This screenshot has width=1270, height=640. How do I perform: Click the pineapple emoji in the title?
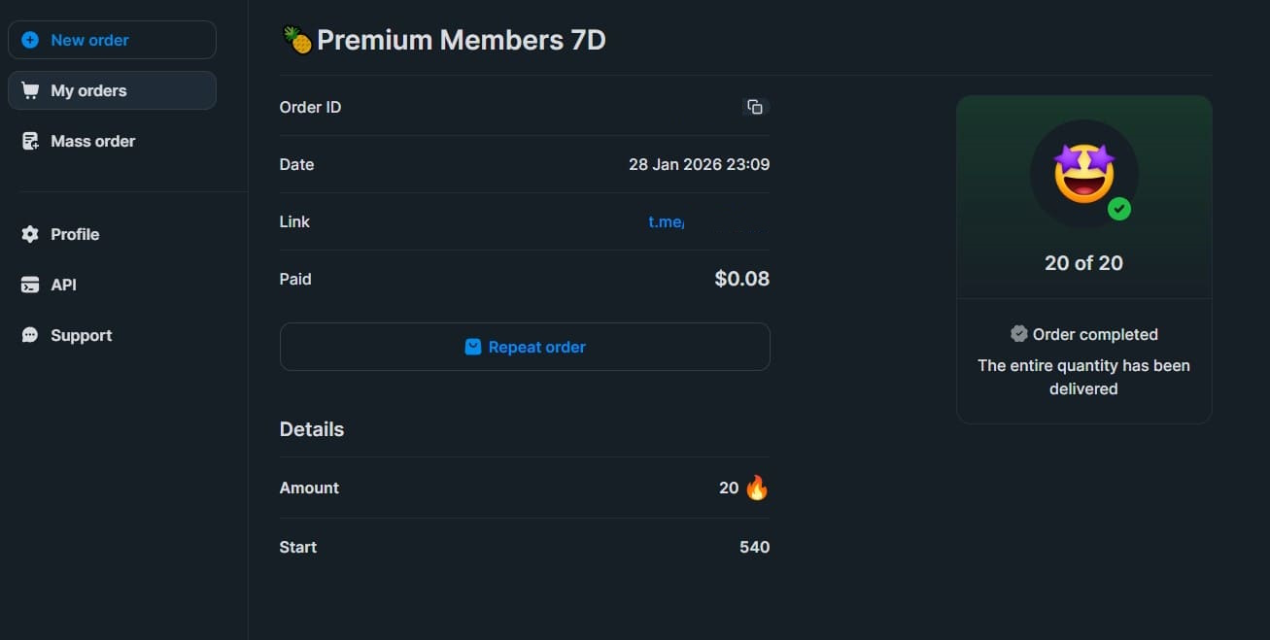[296, 40]
